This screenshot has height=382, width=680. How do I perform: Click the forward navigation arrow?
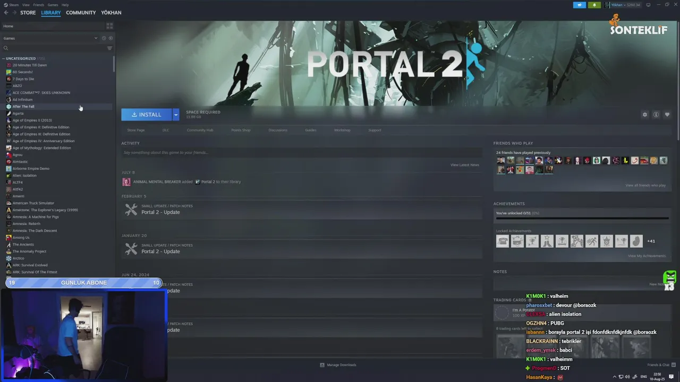pos(14,13)
